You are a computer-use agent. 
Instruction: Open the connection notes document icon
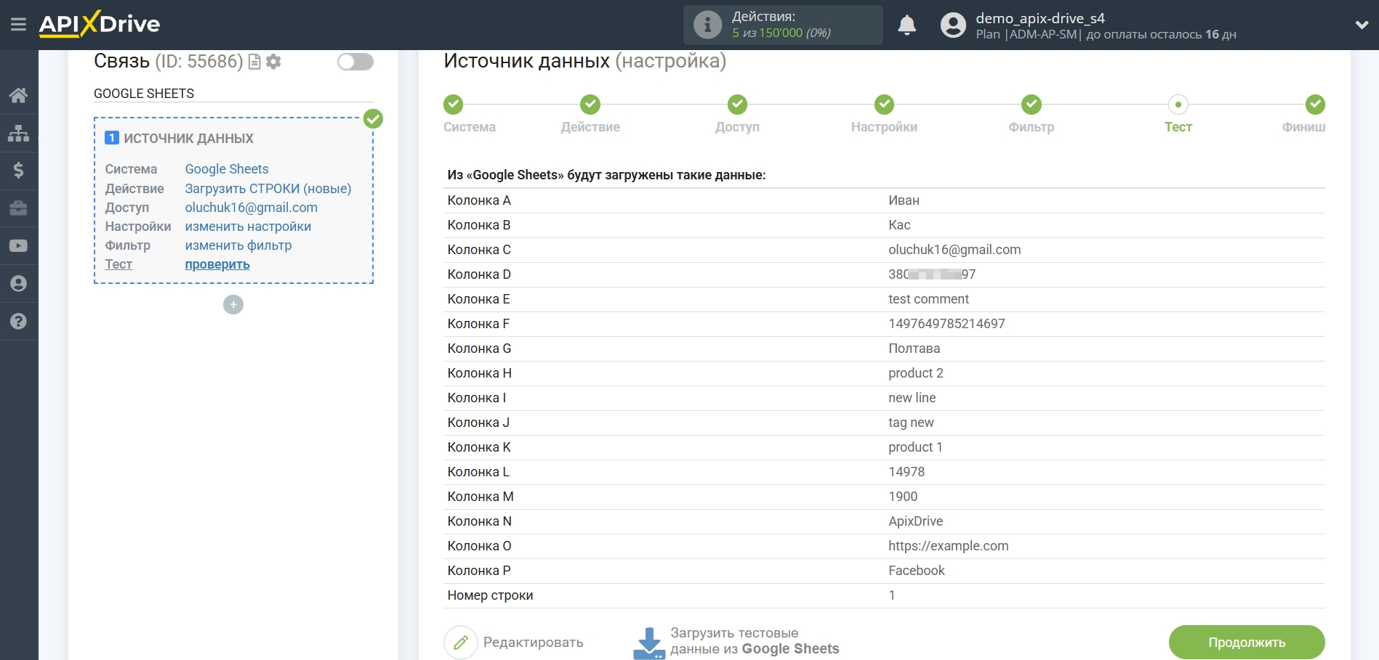(254, 62)
